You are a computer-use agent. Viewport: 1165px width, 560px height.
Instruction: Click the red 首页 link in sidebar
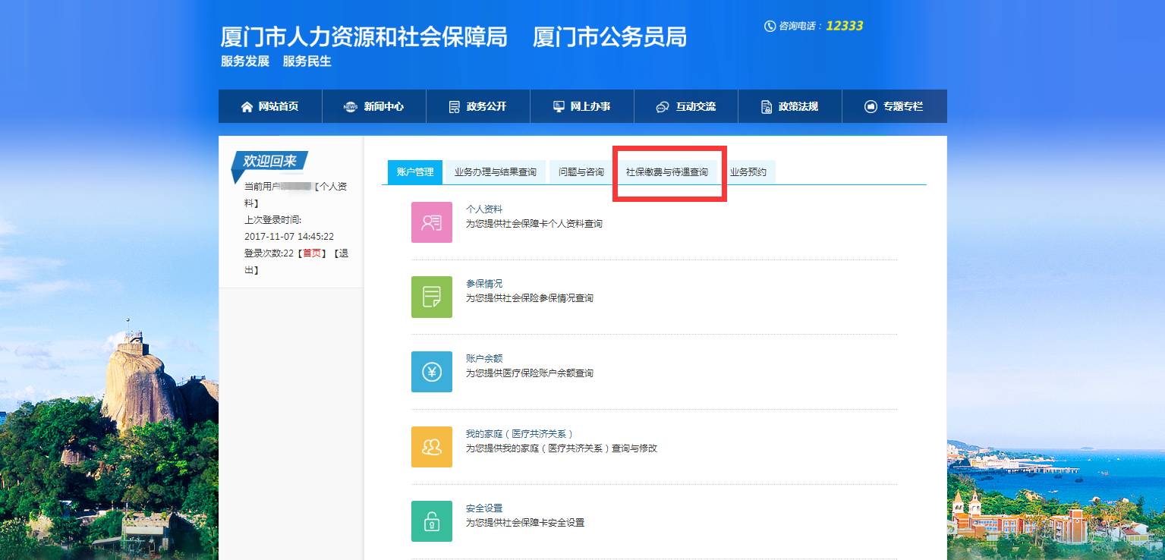click(x=312, y=253)
